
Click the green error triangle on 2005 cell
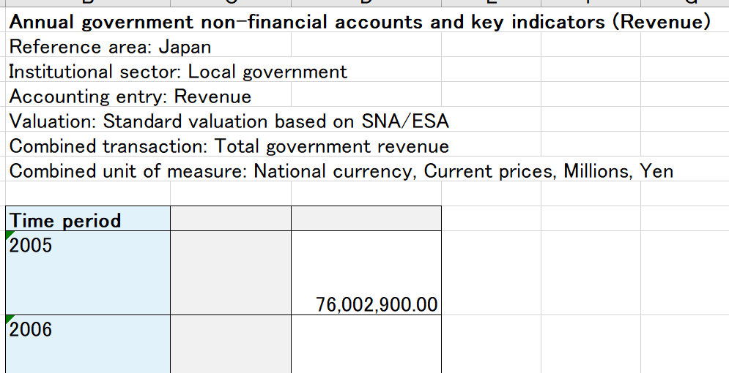pyautogui.click(x=10, y=236)
